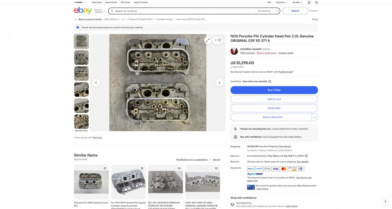Open the help question mark icon
Image resolution: width=392 pixels, height=209 pixels.
click(385, 202)
